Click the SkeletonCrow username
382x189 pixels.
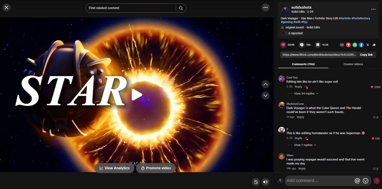coord(295,104)
